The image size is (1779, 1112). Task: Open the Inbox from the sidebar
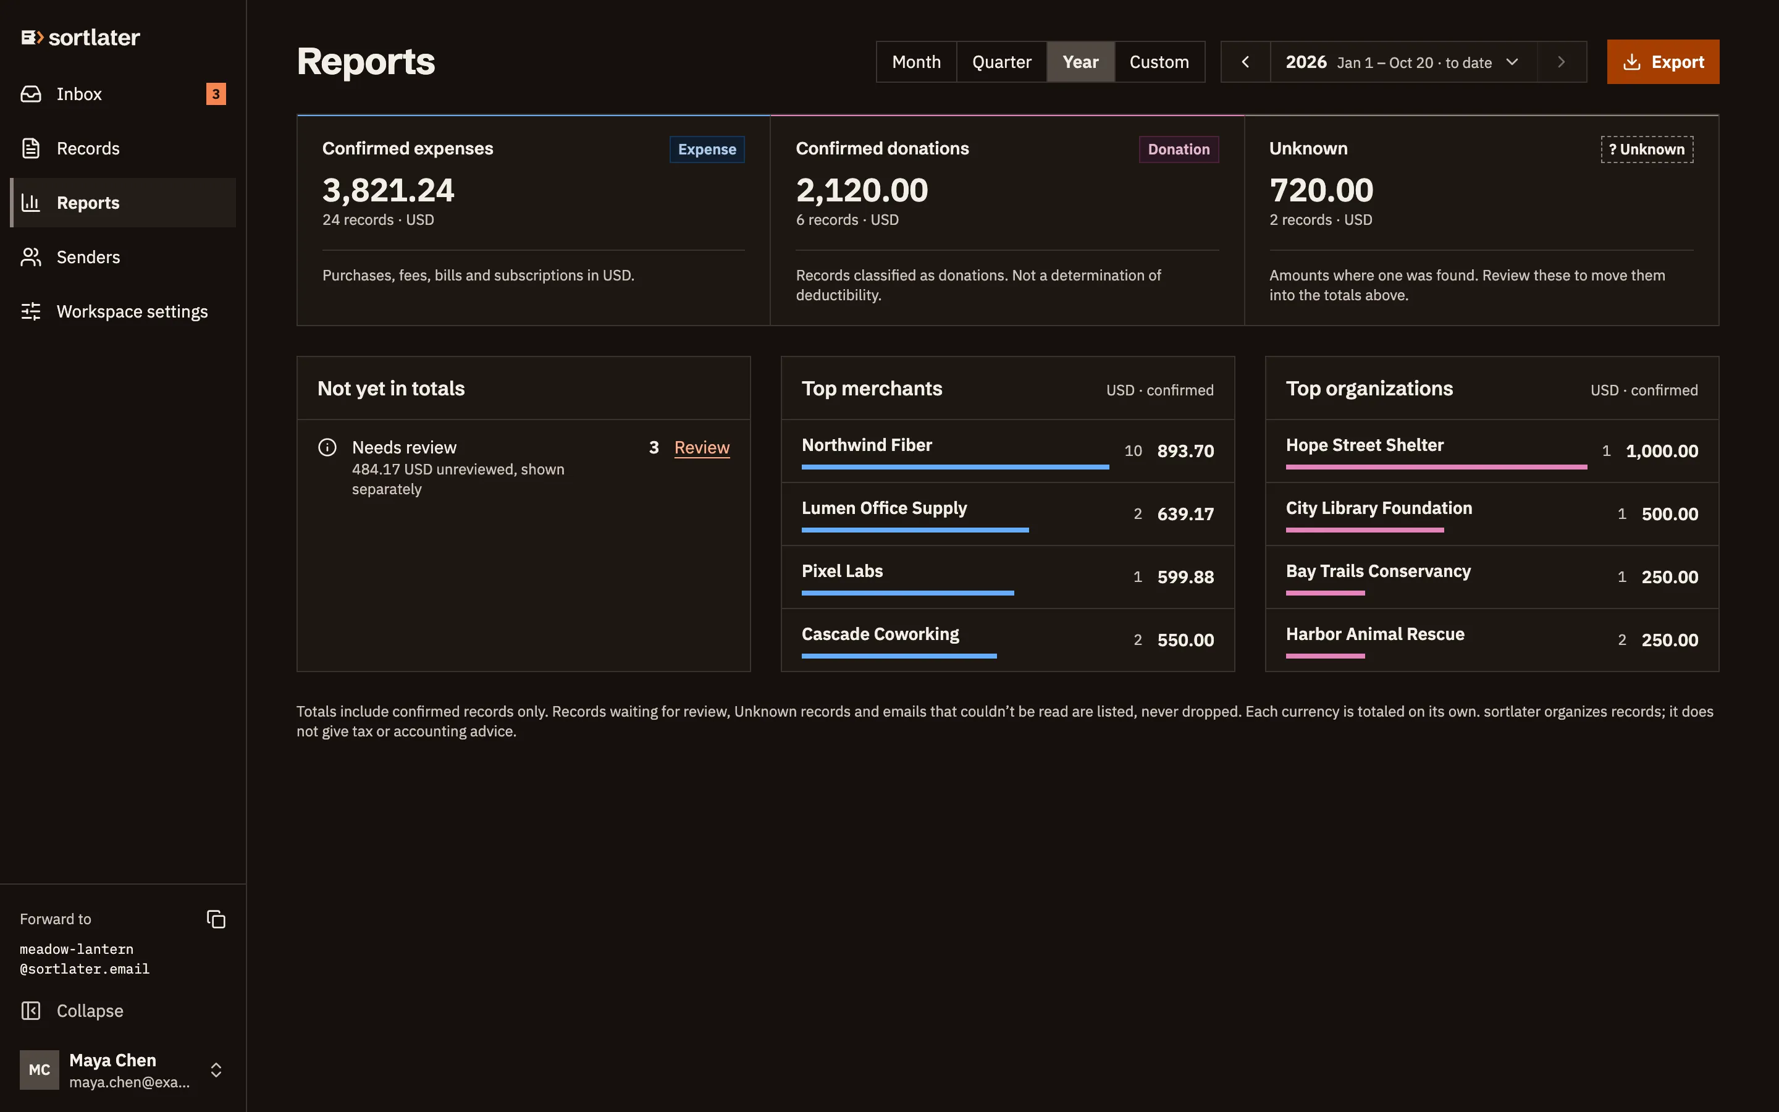pos(123,94)
